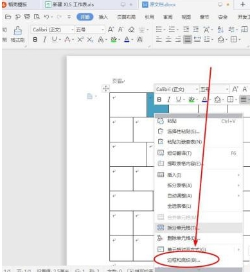Click the undo arrow icon
Image resolution: width=250 pixels, height=272 pixels.
(46, 17)
